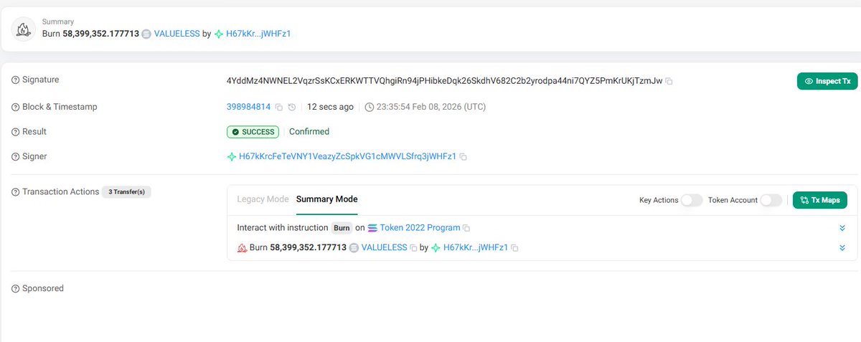
Task: Open block 398984814 link
Action: [249, 107]
